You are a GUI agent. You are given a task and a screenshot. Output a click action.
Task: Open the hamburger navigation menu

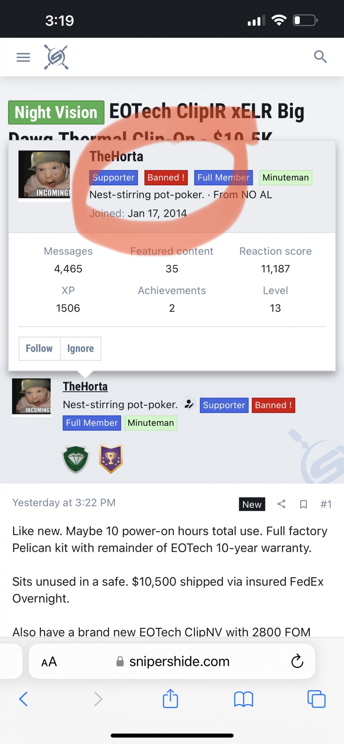(23, 57)
